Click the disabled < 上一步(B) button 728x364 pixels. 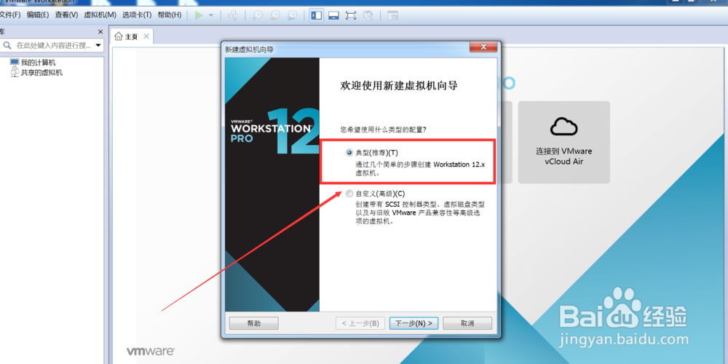coord(360,323)
